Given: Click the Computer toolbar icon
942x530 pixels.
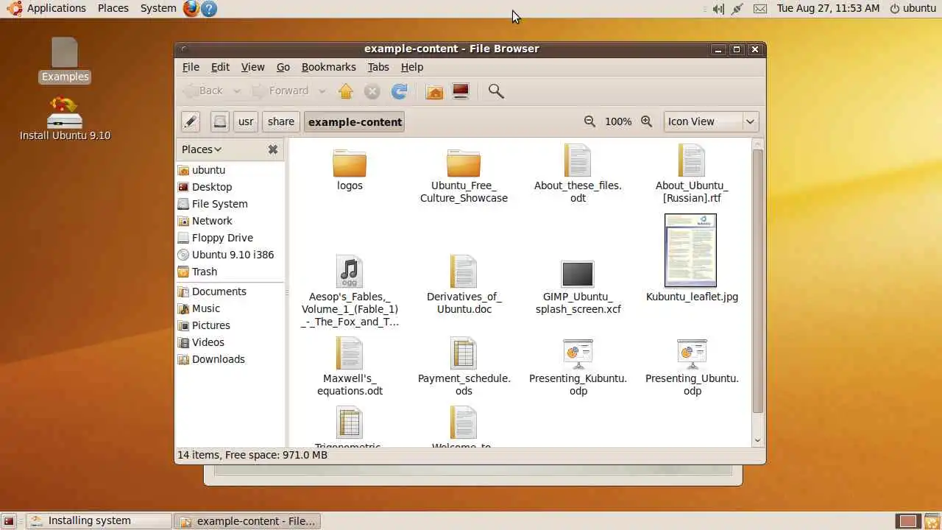Looking at the screenshot, I should point(461,91).
